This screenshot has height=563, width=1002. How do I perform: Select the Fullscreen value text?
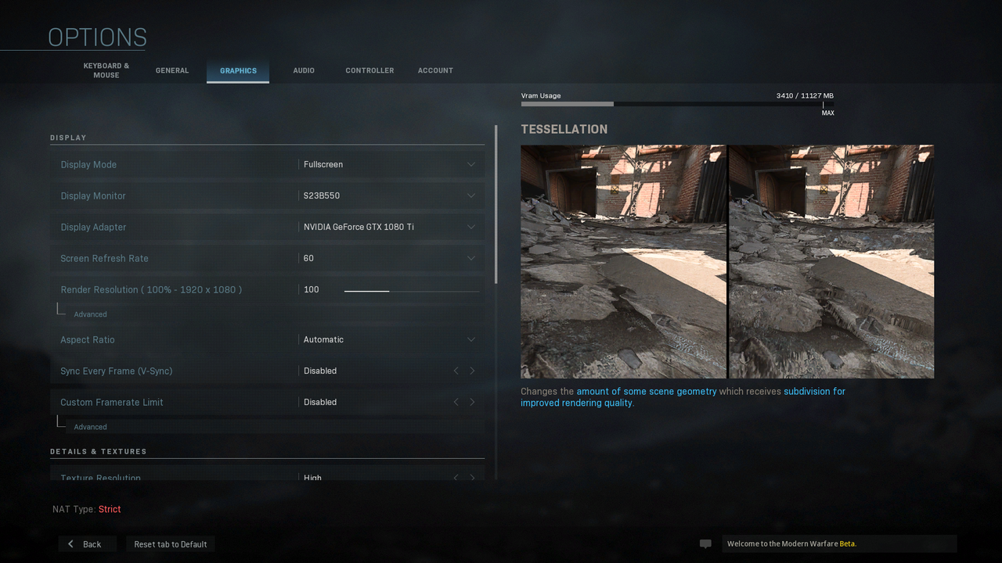click(323, 164)
